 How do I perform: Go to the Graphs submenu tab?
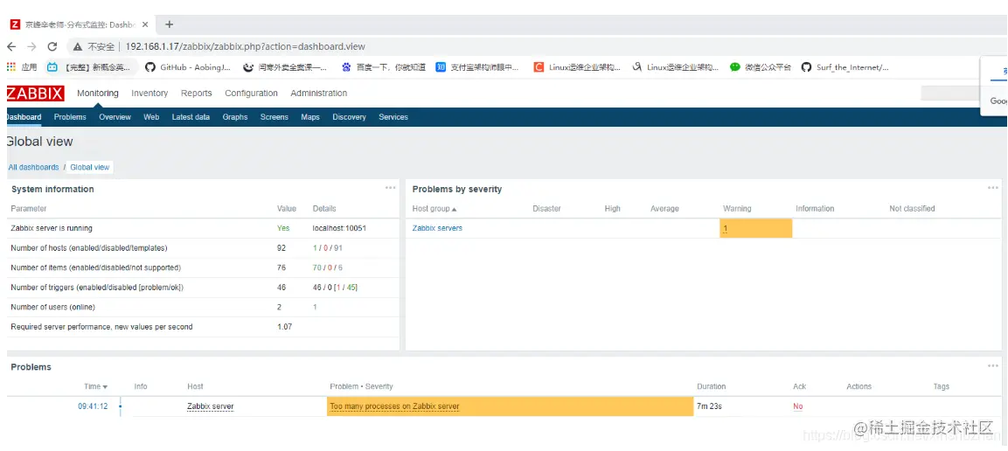click(235, 117)
